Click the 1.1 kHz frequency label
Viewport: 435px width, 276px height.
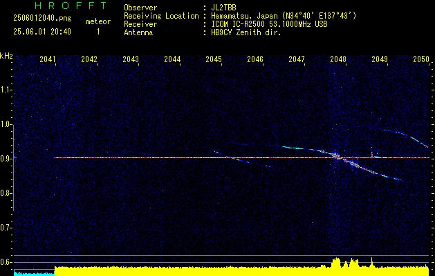coord(6,90)
